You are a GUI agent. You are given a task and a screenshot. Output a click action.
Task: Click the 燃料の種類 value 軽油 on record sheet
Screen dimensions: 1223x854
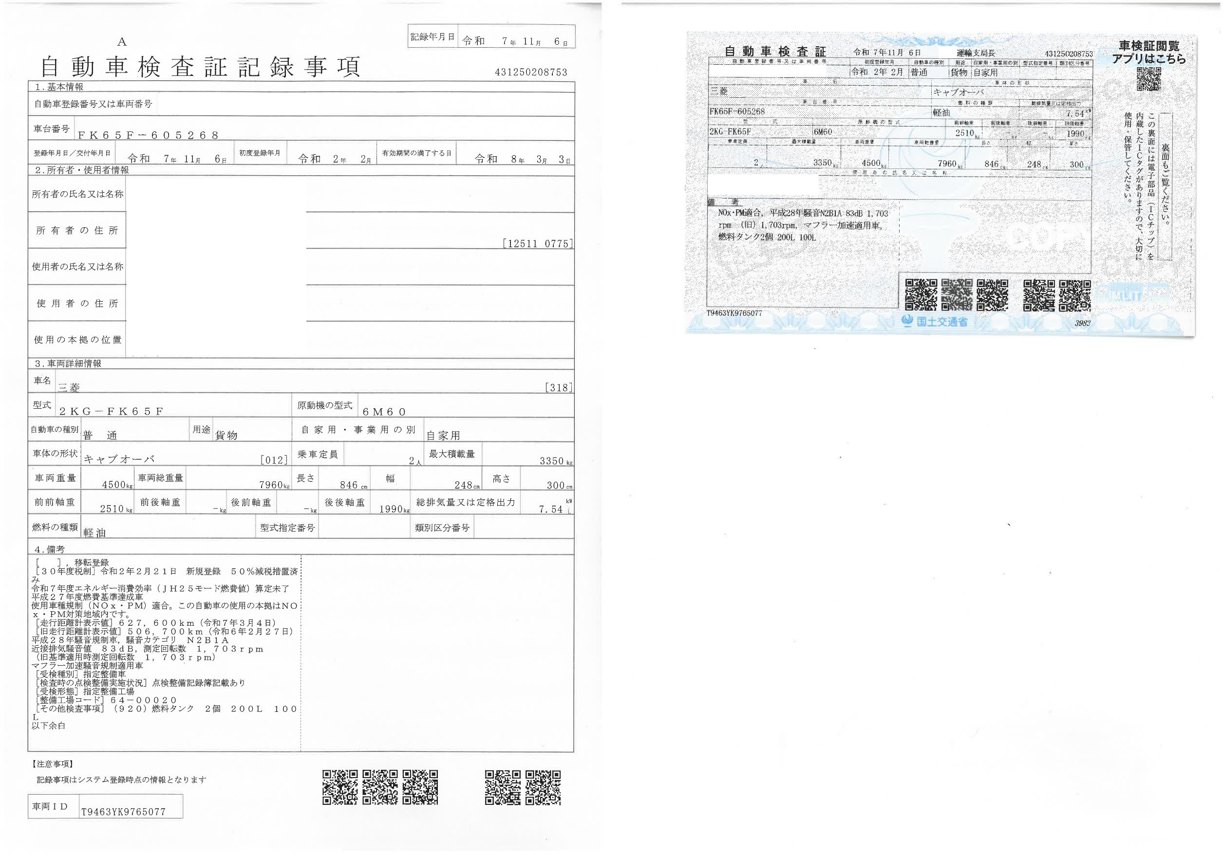click(95, 532)
